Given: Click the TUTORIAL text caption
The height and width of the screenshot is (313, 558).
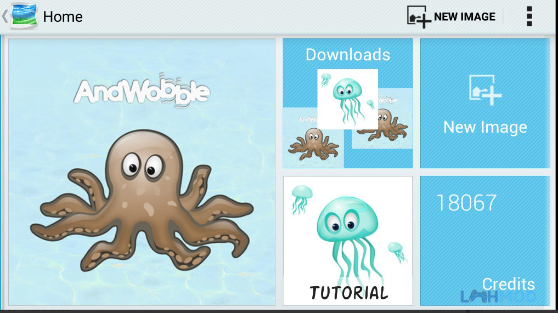Looking at the screenshot, I should [x=349, y=293].
